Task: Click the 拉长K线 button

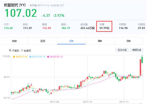Action: [x=122, y=50]
